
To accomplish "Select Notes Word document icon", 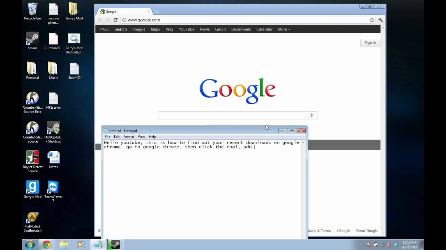I will tap(53, 160).
